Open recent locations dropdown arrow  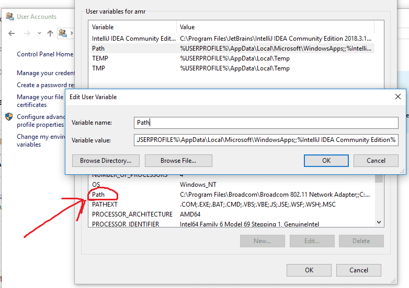(39, 33)
